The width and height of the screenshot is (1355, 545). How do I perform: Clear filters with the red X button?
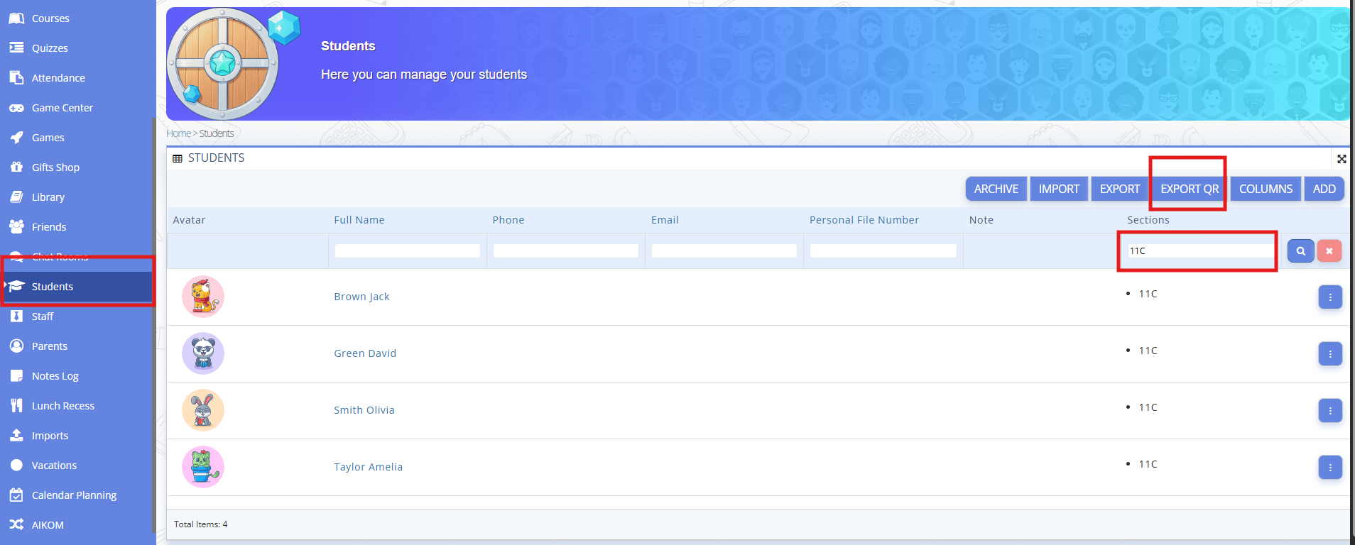[1329, 251]
